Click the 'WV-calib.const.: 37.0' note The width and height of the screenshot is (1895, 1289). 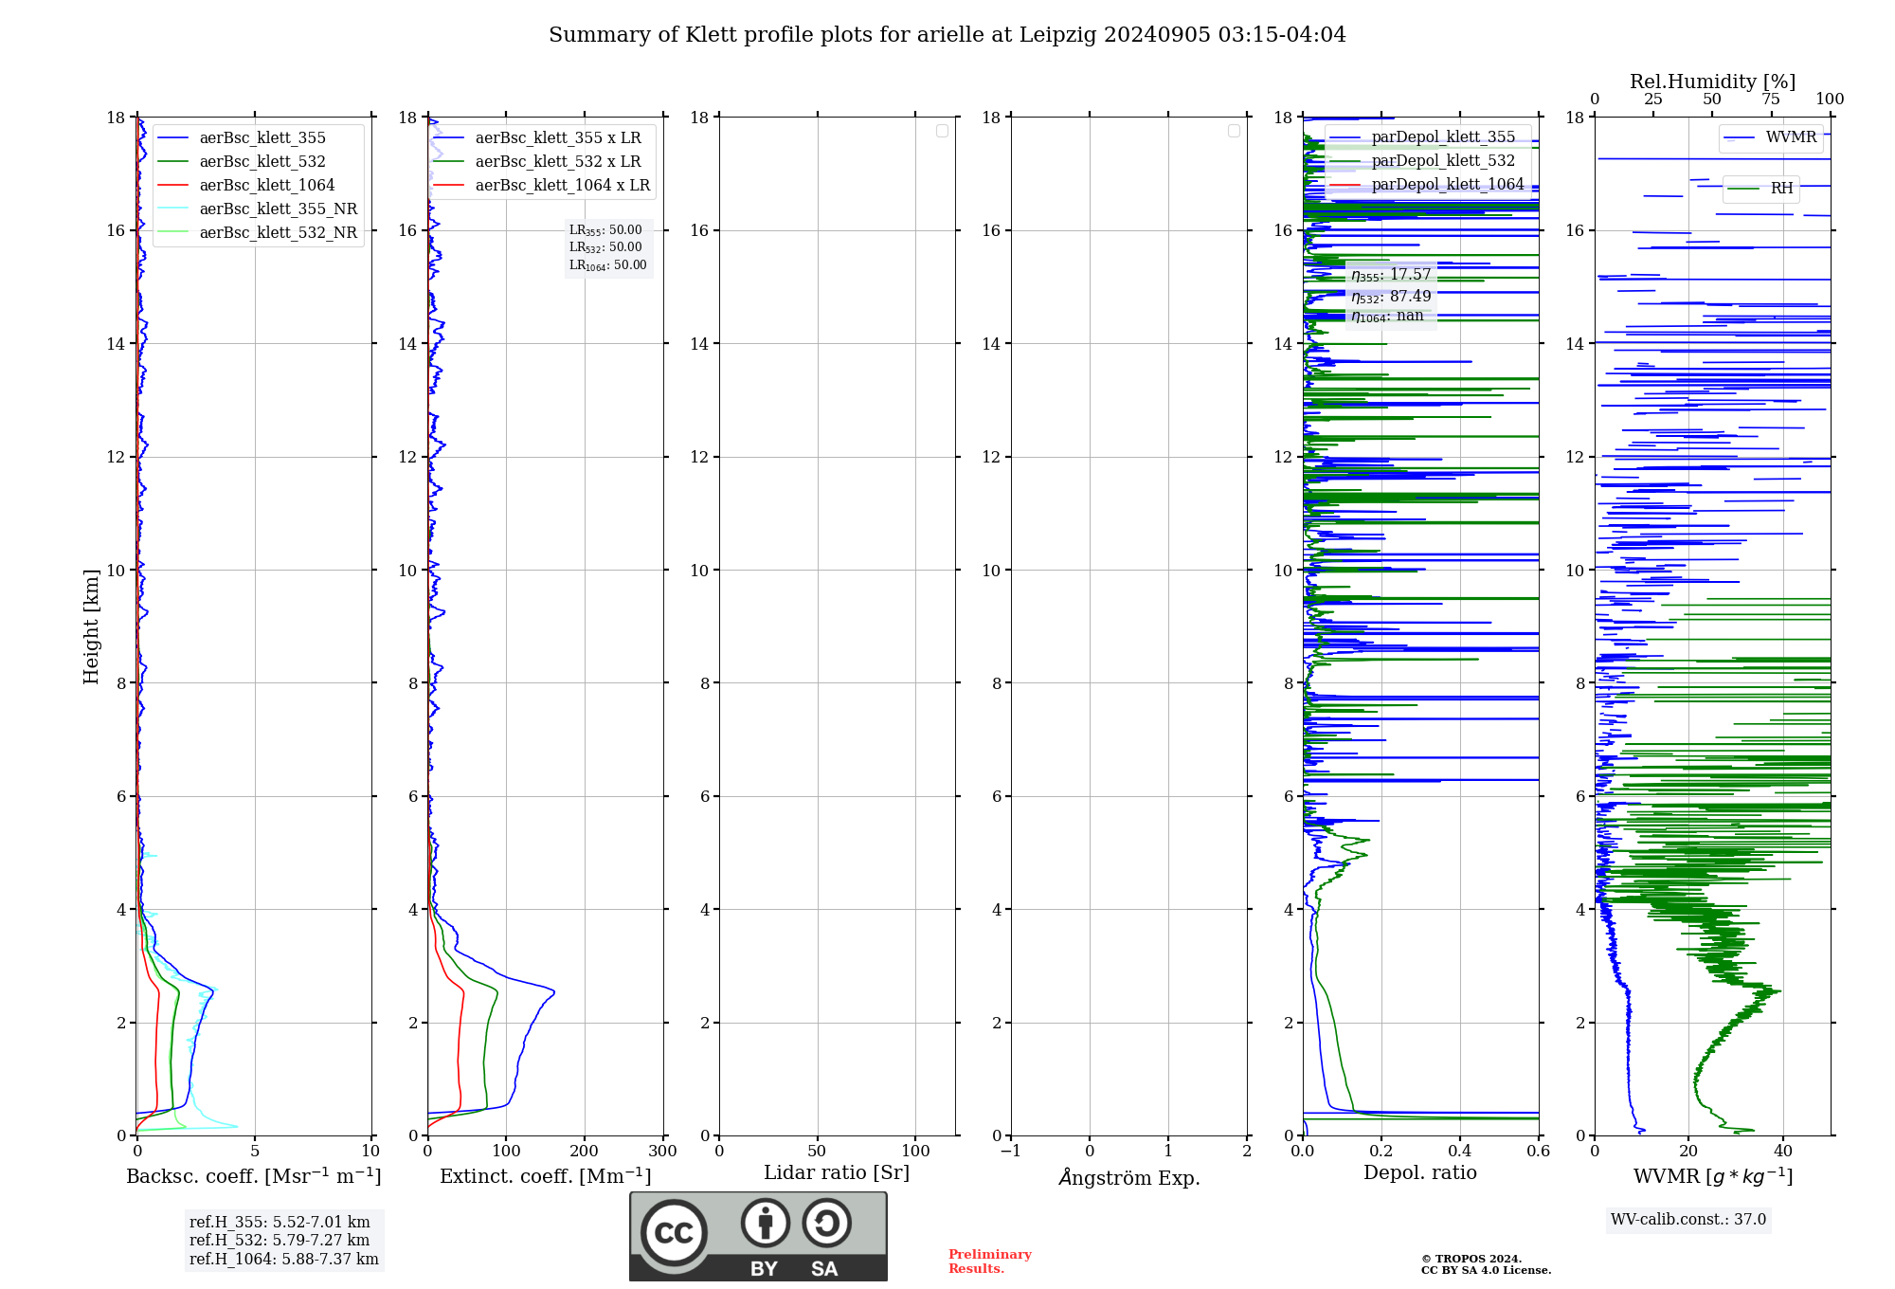(1688, 1220)
